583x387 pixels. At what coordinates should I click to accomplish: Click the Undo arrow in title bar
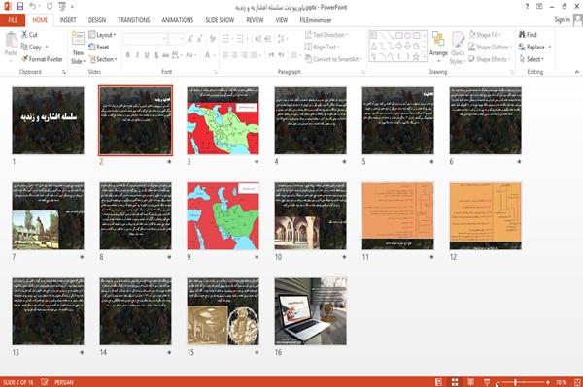pos(33,7)
